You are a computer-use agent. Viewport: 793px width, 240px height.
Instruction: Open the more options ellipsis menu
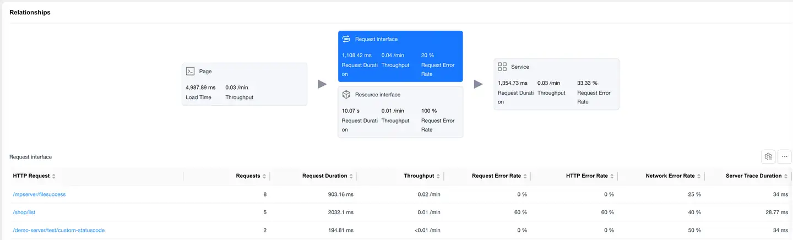point(784,157)
